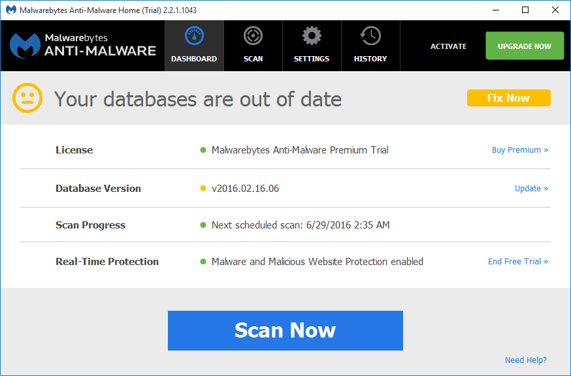Open the Buy Premium link
The image size is (571, 376).
click(520, 150)
